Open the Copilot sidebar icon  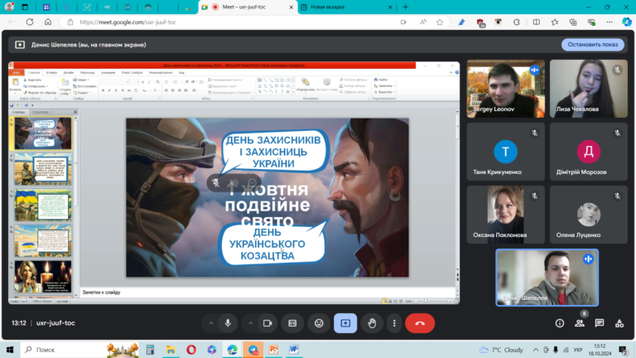coord(627,22)
